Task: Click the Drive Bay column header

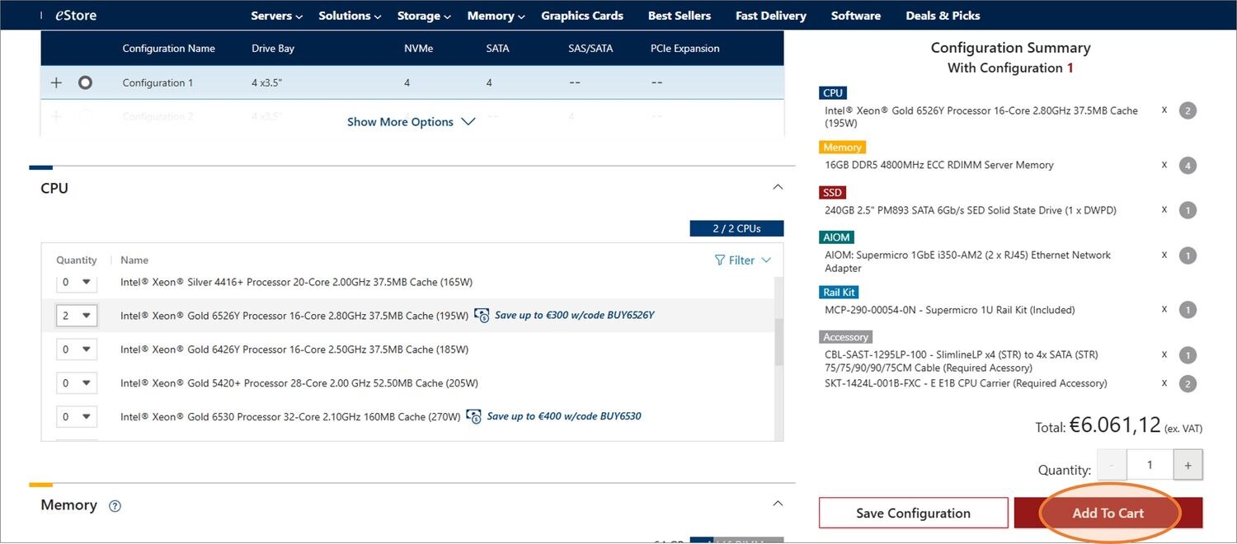Action: (273, 49)
